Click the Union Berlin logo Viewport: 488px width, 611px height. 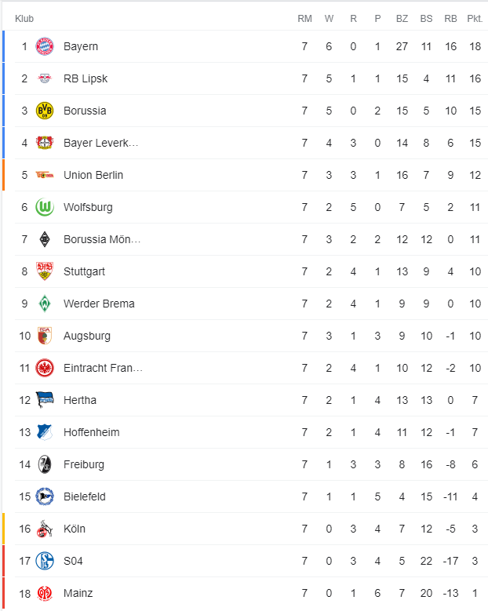coord(45,175)
